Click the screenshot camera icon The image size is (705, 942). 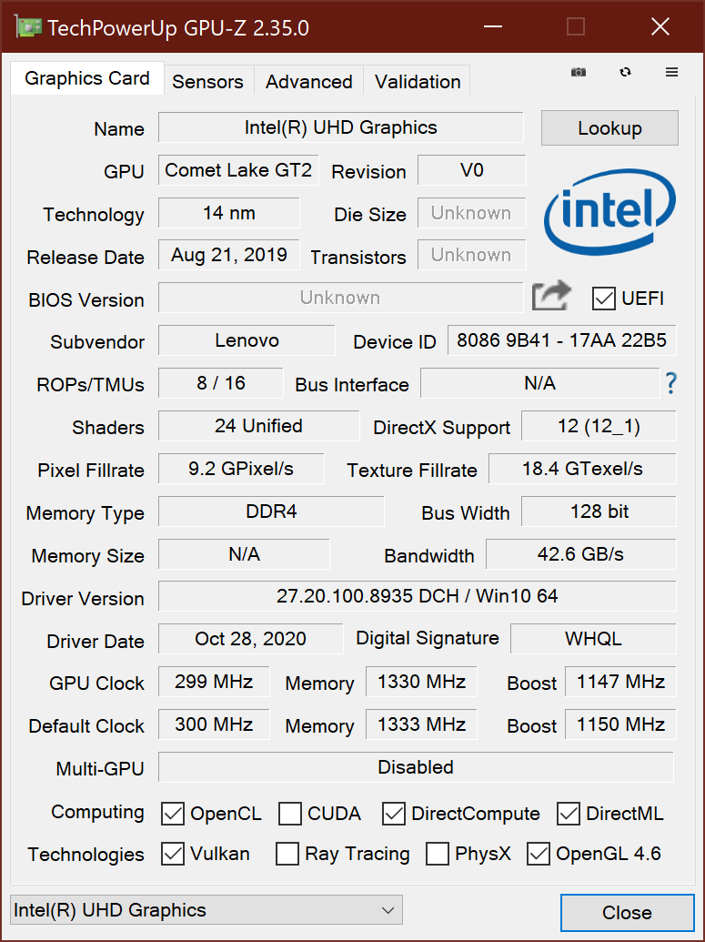click(x=579, y=73)
